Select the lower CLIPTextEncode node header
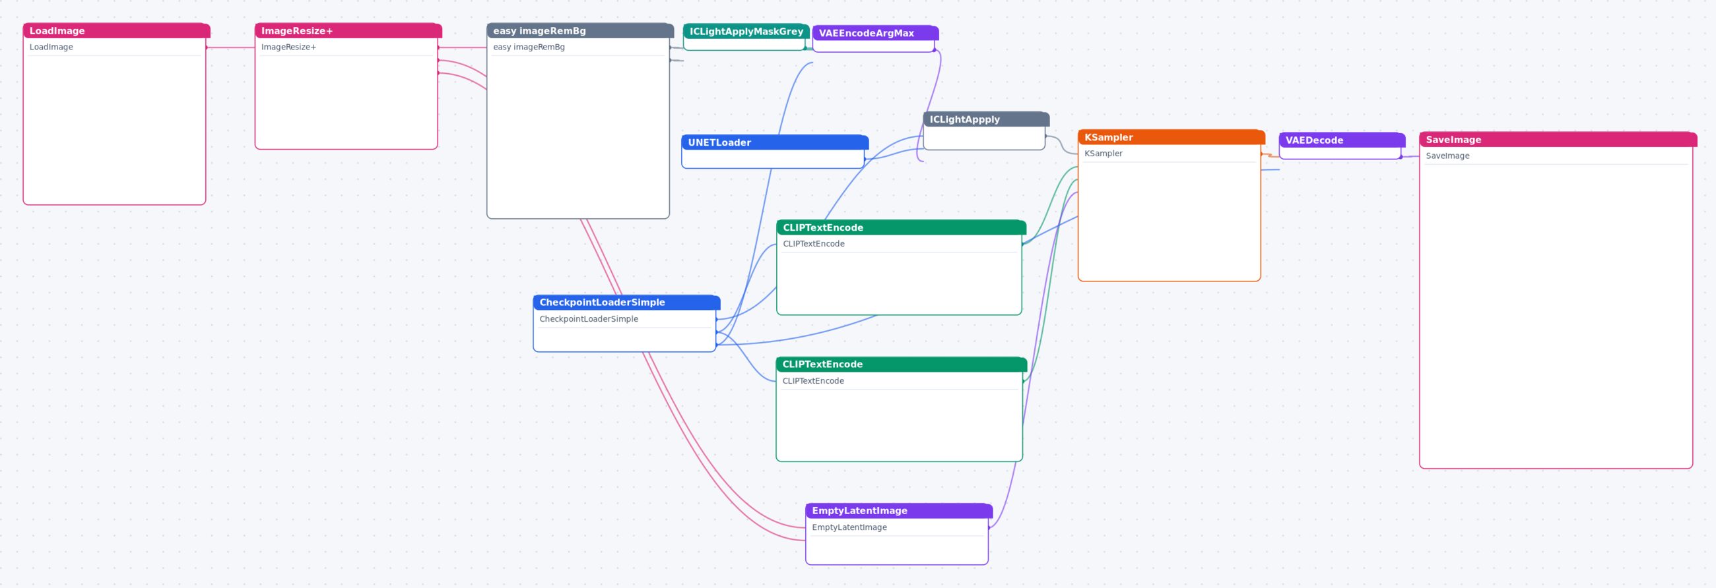1716x588 pixels. click(x=902, y=365)
